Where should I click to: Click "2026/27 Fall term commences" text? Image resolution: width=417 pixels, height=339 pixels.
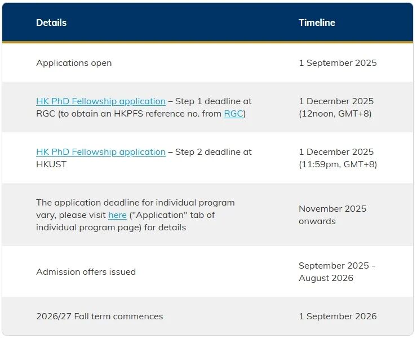click(x=99, y=316)
